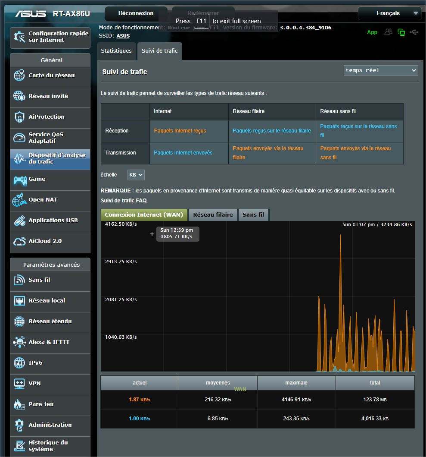
Task: Switch to the Statistiques tab
Action: coord(116,51)
